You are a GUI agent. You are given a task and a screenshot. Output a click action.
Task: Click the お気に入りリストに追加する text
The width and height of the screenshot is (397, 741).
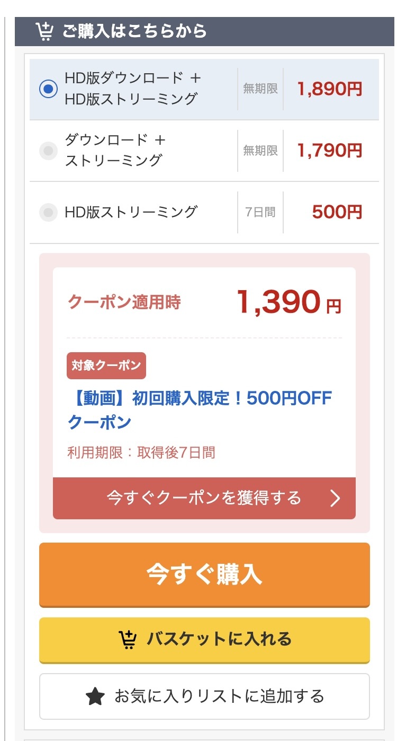(219, 696)
